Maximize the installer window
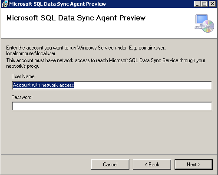This screenshot has width=218, height=175. (x=205, y=4)
